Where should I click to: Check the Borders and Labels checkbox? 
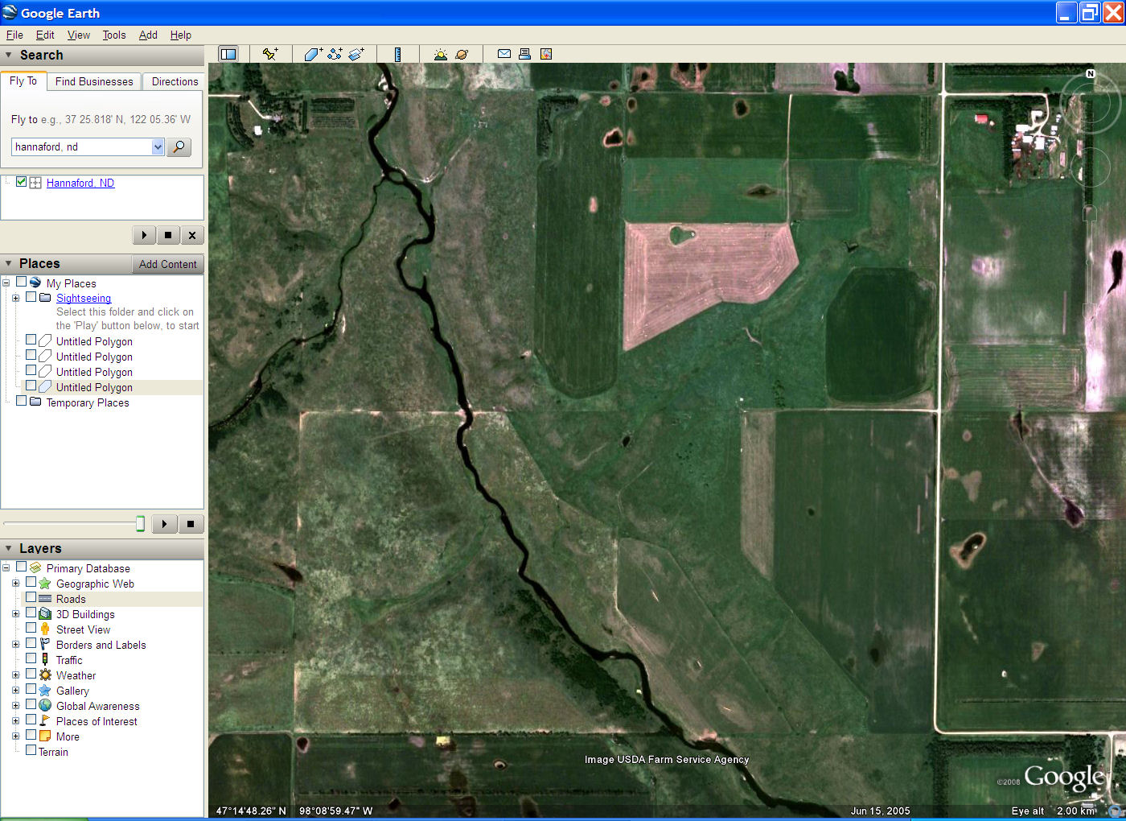point(31,643)
